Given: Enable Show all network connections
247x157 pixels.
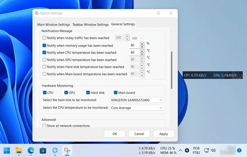Looking at the screenshot, I should click(x=44, y=125).
